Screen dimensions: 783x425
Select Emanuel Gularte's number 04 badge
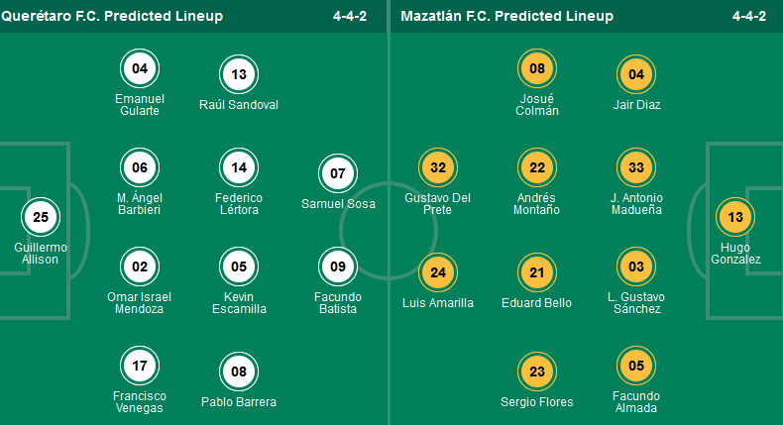(140, 69)
